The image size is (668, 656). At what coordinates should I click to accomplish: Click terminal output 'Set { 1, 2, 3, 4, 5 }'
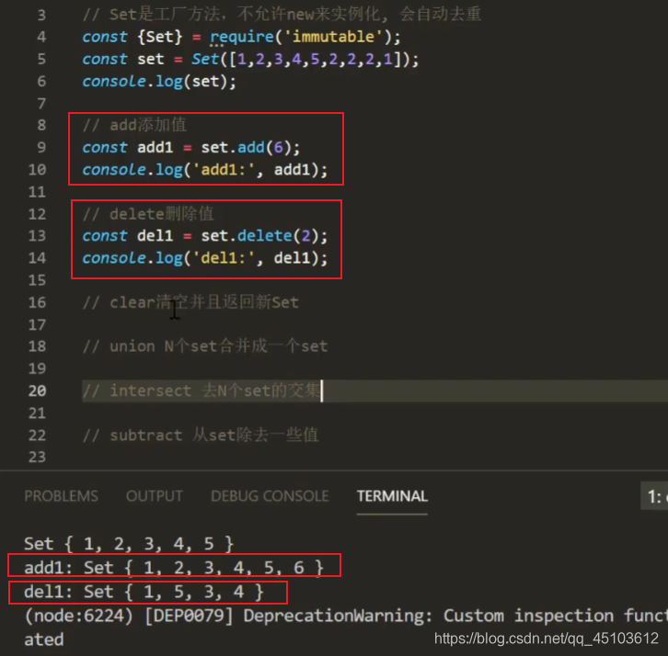click(x=129, y=544)
